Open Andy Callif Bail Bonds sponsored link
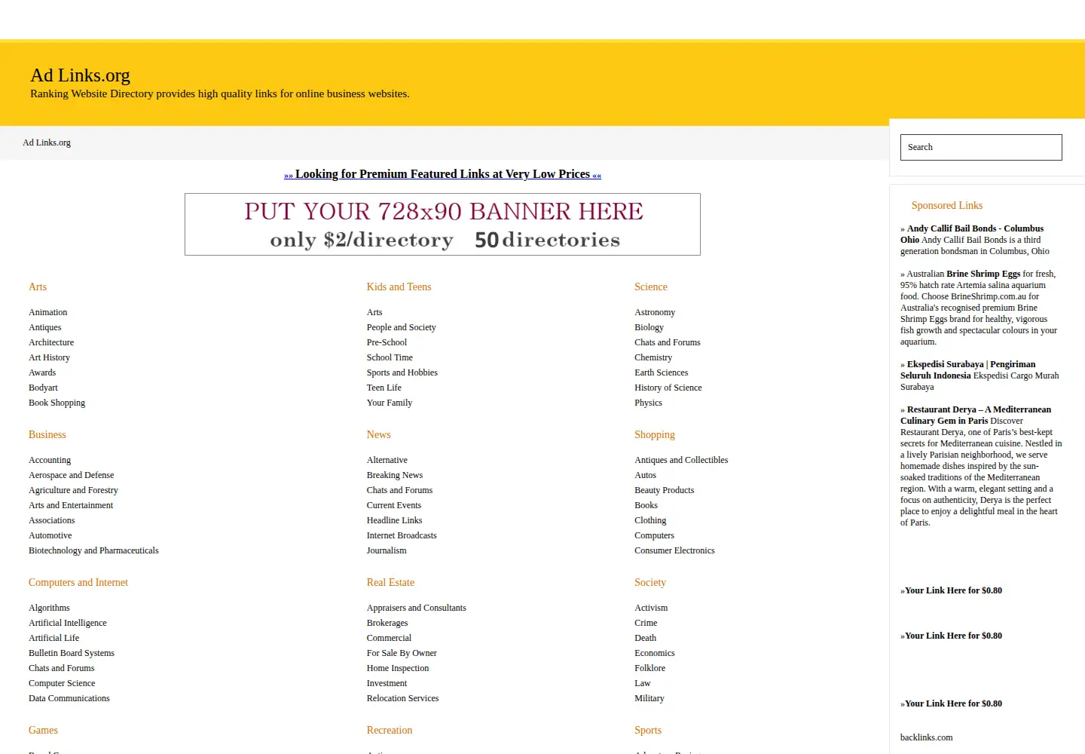 click(x=972, y=234)
